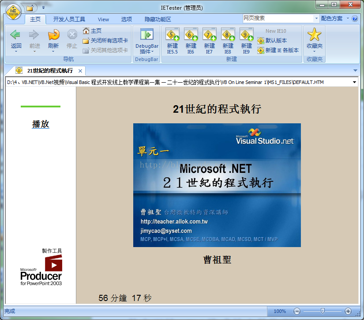This screenshot has height=320, width=364.
Task: Click the 56 分鐘 17 秒 duration text
Action: coord(125,298)
